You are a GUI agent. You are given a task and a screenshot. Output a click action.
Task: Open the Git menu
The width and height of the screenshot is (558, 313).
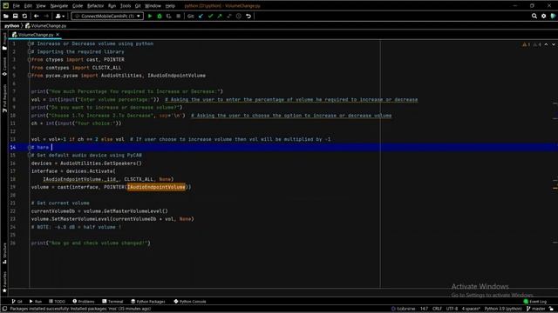point(138,6)
